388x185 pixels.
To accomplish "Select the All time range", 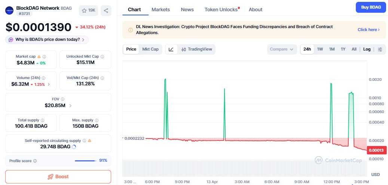I will 354,49.
